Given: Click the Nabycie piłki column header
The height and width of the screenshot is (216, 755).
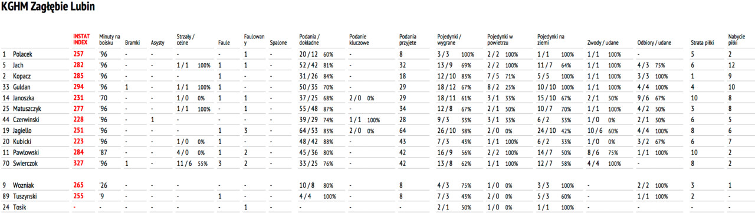Looking at the screenshot, I should tap(736, 40).
